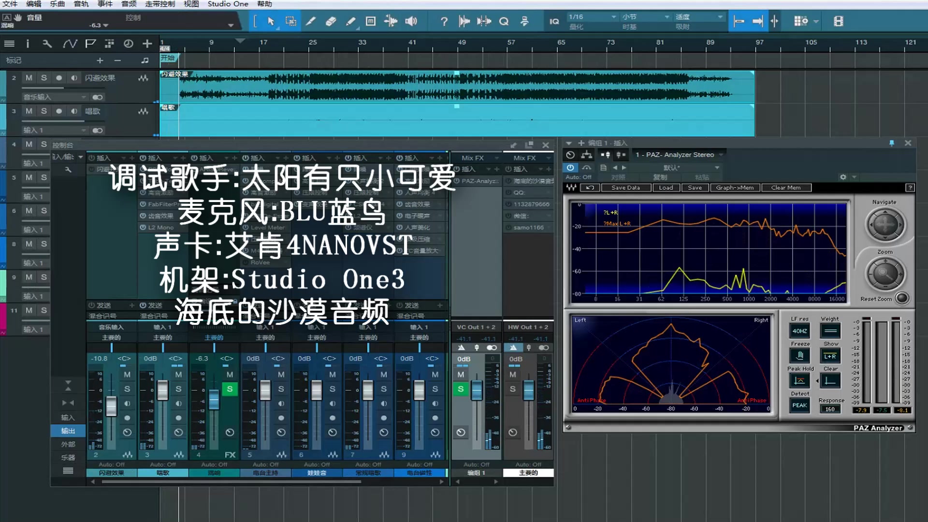Click the 开始 marker on timeline

coord(169,58)
